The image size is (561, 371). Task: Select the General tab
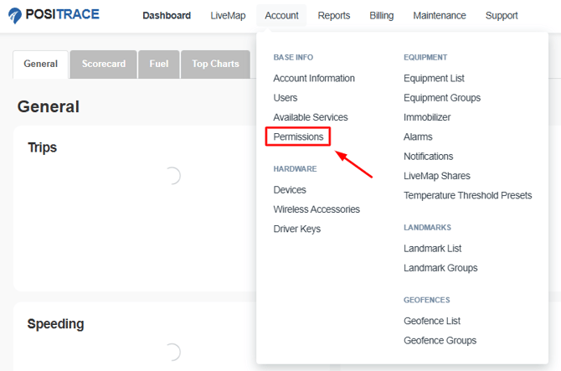(x=40, y=64)
